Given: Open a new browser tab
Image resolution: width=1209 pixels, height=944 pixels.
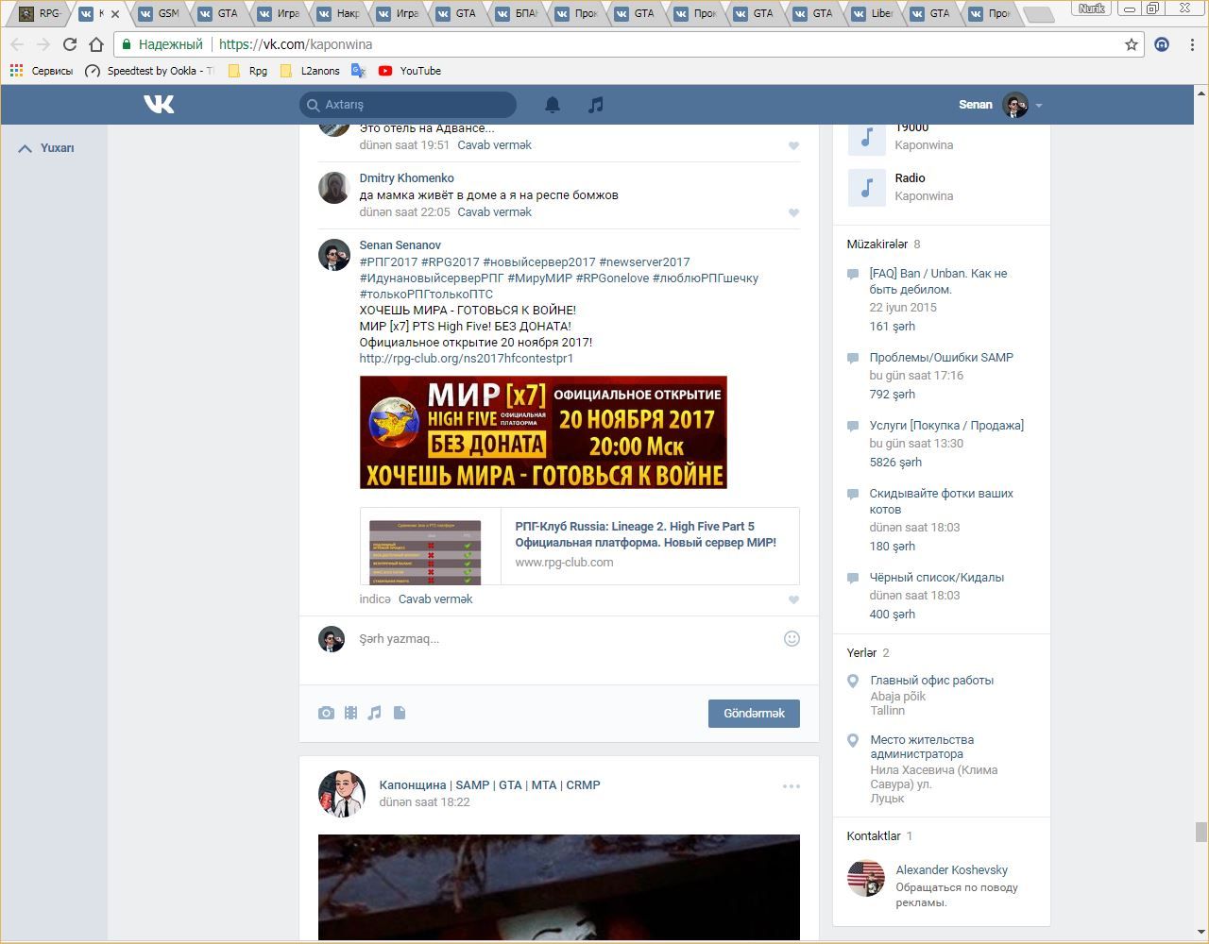Looking at the screenshot, I should (1037, 14).
